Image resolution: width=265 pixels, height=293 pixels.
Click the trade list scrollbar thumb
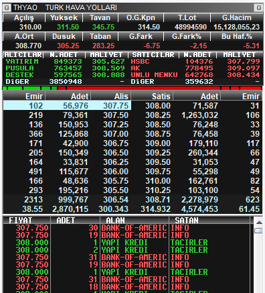click(259, 231)
